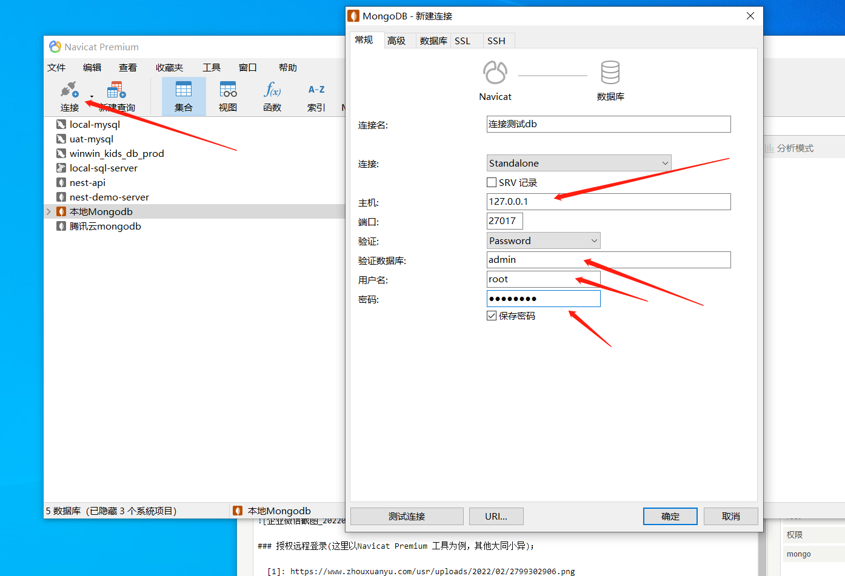
Task: Click the 密码 password field
Action: click(544, 299)
